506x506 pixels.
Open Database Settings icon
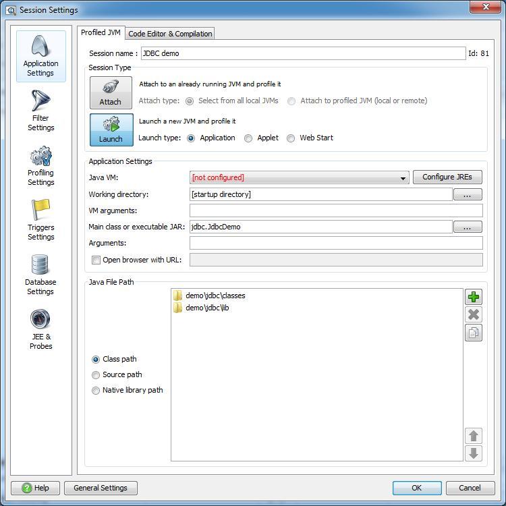pyautogui.click(x=40, y=264)
